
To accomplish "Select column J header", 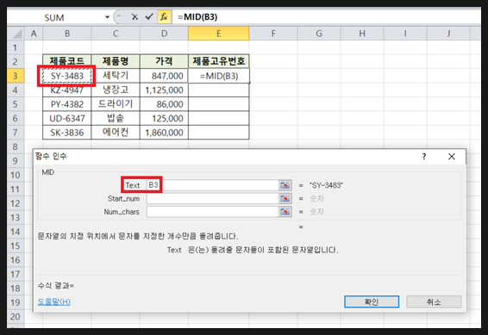I will pyautogui.click(x=448, y=34).
